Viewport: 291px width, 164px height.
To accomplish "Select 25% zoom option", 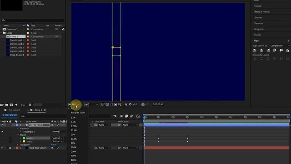I will click(x=73, y=135).
